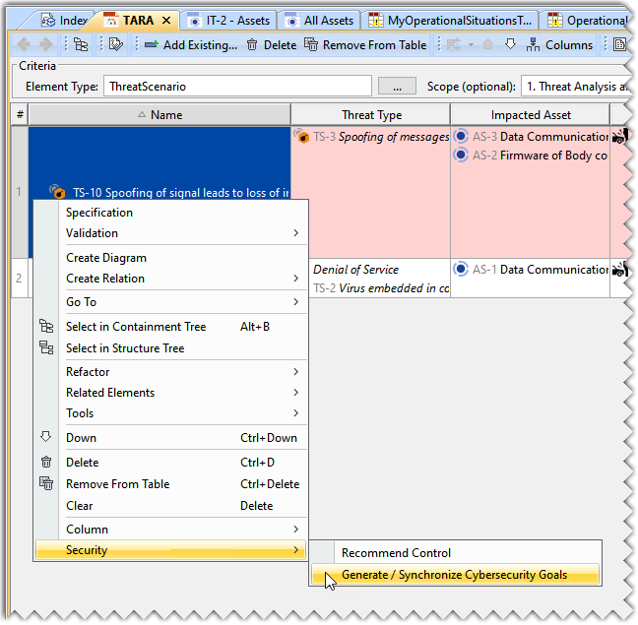Click Remove From Table toolbar icon
The width and height of the screenshot is (638, 625).
point(311,44)
